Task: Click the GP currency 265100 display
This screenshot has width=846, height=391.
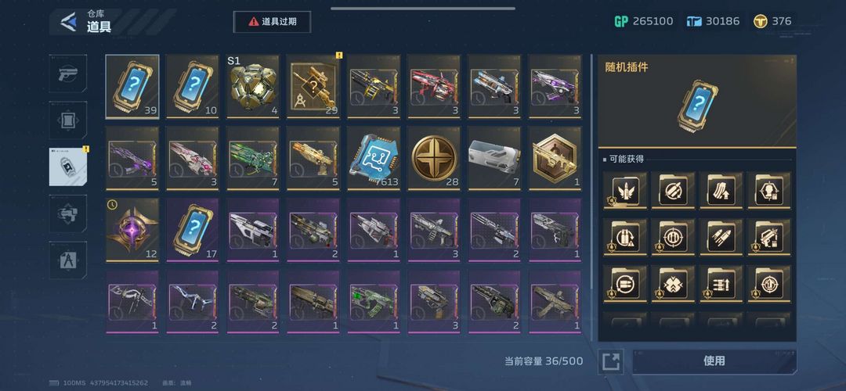Action: point(644,22)
